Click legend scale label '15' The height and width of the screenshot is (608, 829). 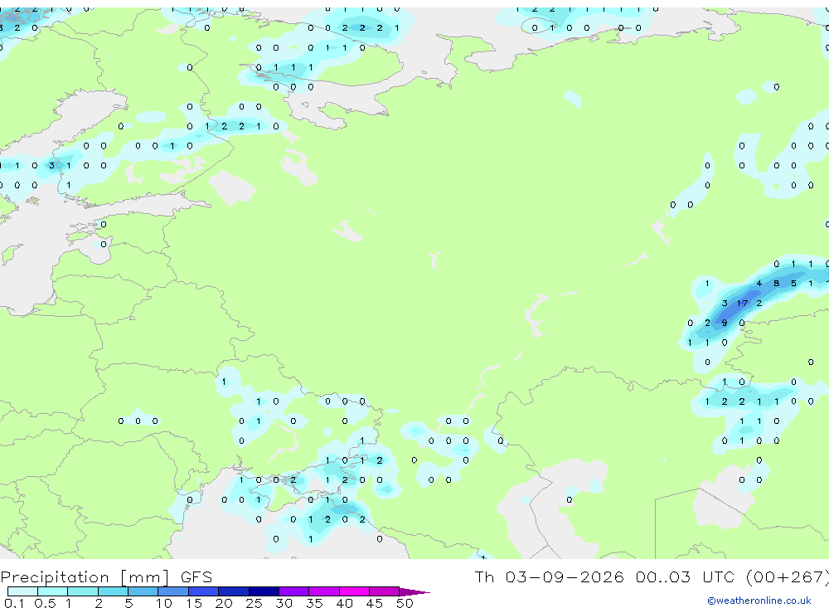point(194,603)
